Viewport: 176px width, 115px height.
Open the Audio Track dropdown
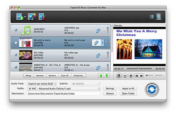click(x=42, y=84)
